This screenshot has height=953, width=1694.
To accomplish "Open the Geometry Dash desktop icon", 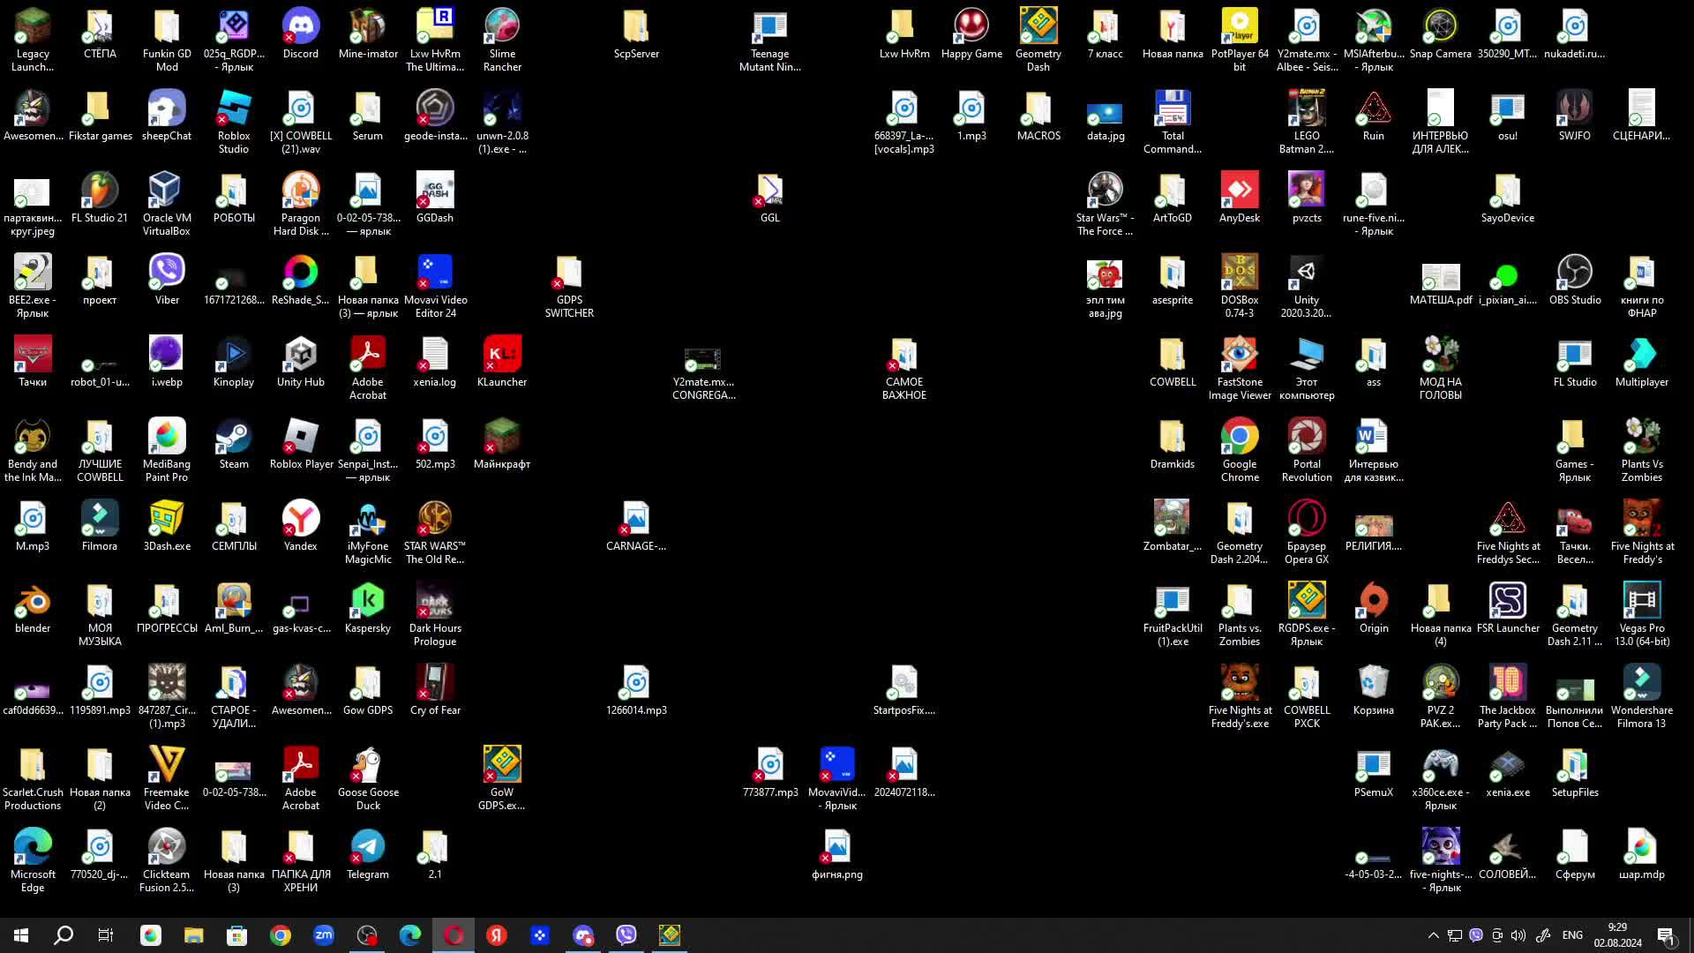I will click(1038, 40).
